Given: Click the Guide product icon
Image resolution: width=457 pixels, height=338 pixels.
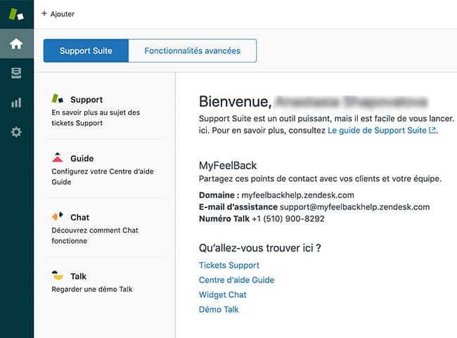Looking at the screenshot, I should point(58,157).
